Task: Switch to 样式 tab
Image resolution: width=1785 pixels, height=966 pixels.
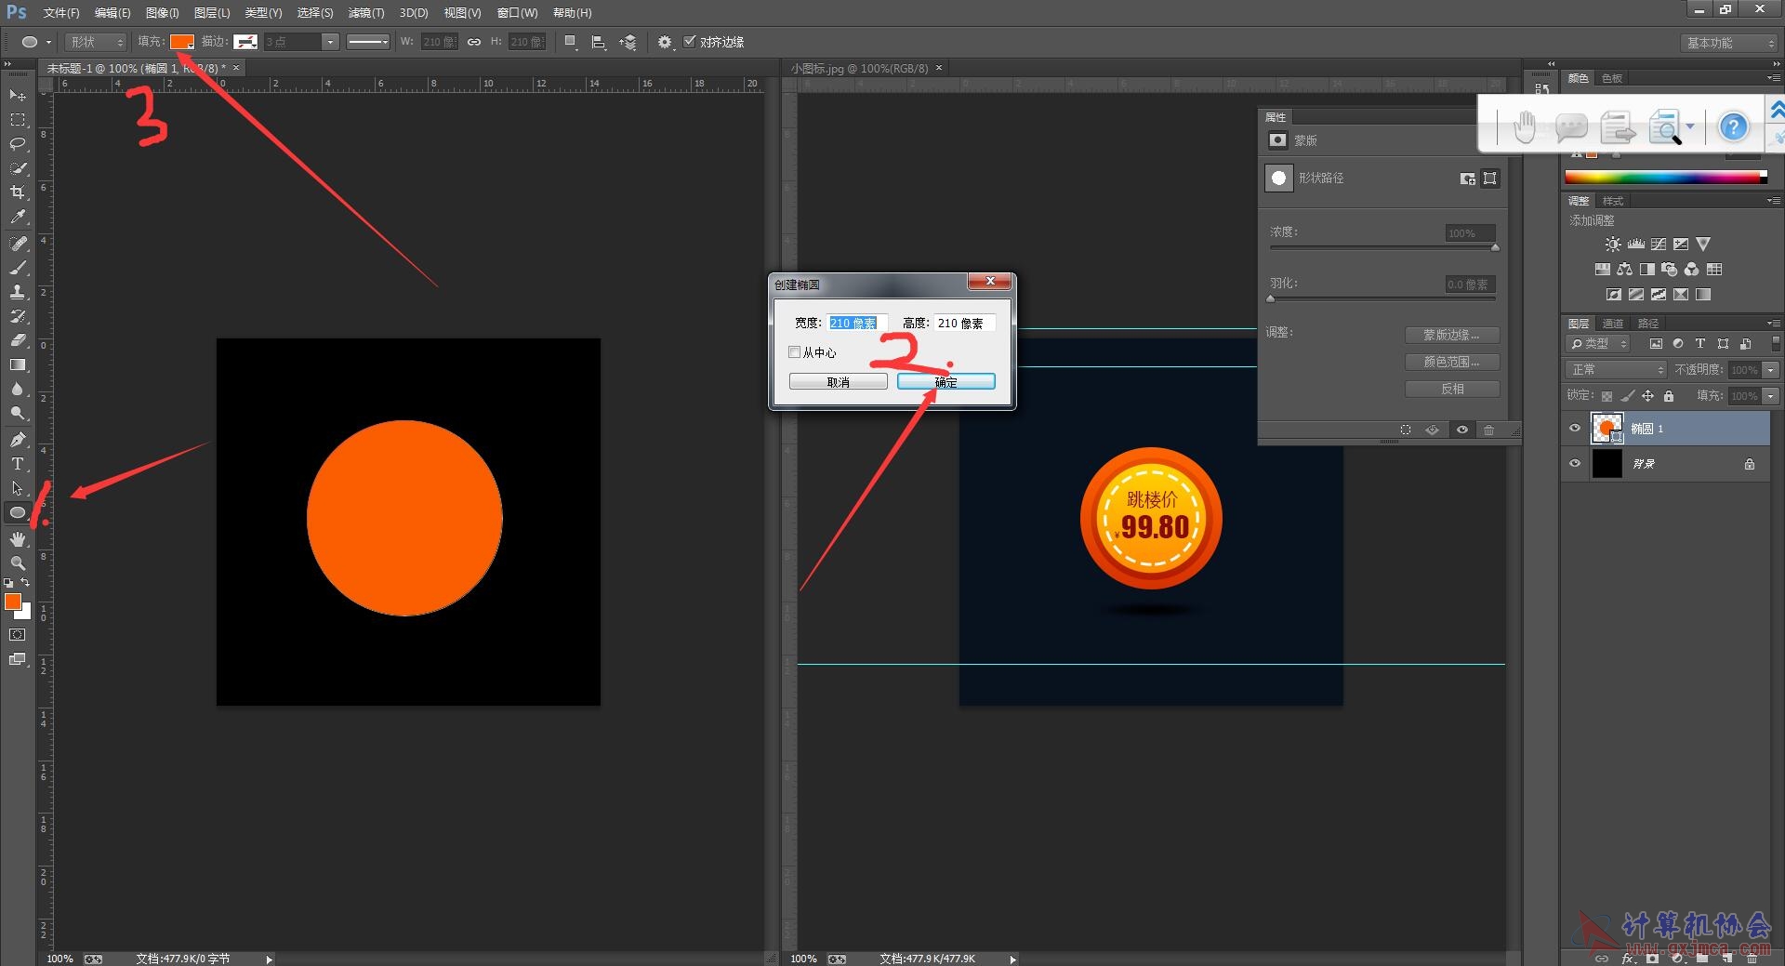Action: pyautogui.click(x=1613, y=201)
